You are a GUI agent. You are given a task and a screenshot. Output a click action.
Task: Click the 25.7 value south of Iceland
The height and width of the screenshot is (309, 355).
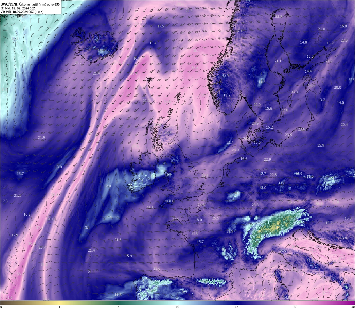tap(78, 63)
